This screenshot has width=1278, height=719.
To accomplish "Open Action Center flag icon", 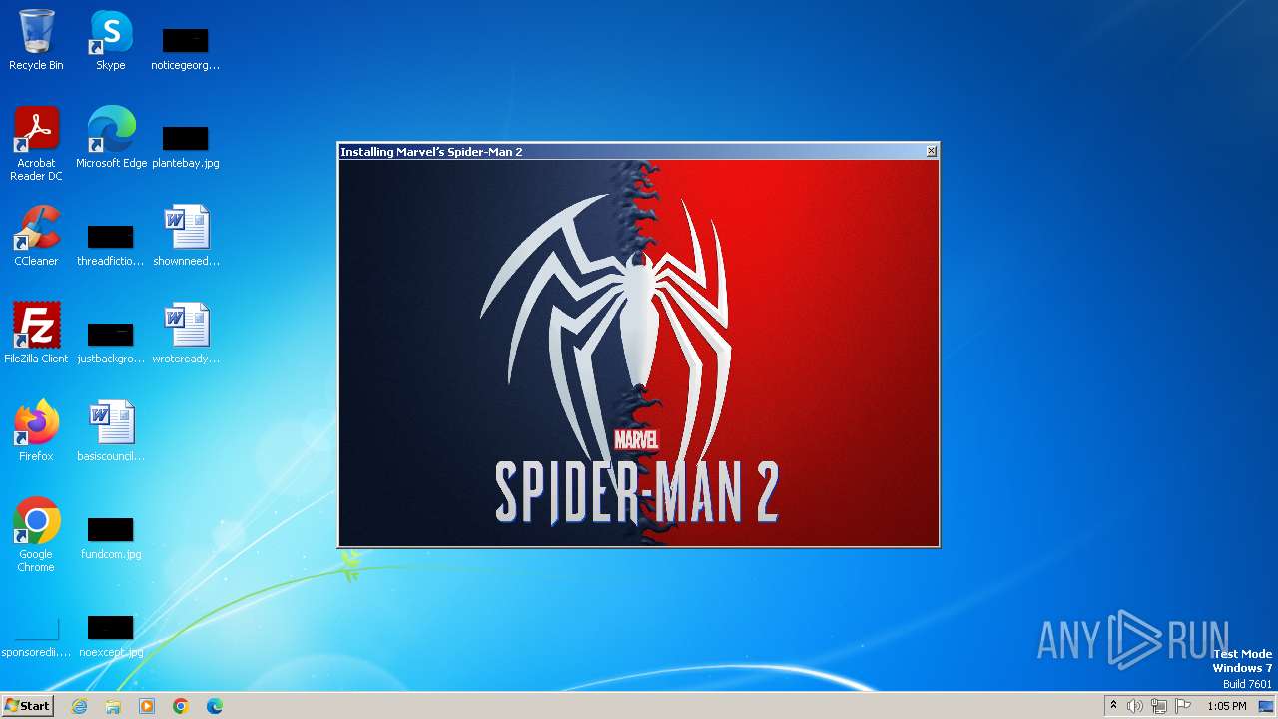I will [1183, 706].
